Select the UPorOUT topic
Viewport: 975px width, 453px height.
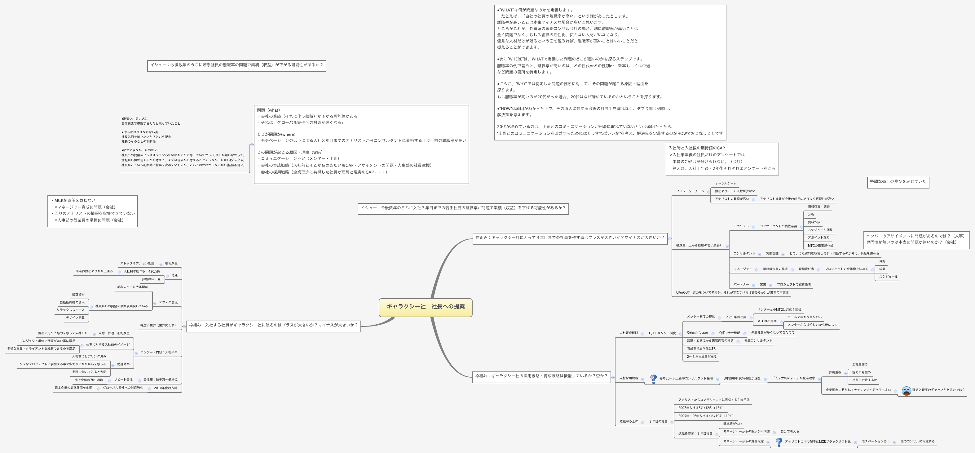[732, 293]
